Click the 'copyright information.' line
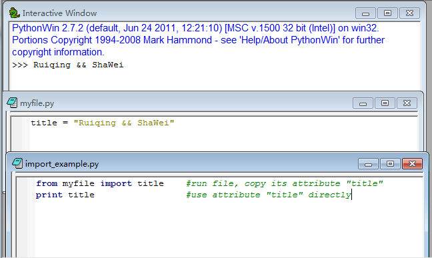 coord(58,52)
